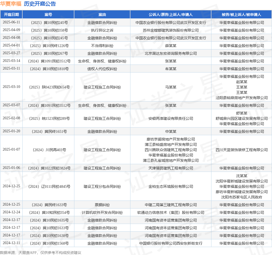Click the 债权人代位权纠纷 cause cell

coord(102,69)
